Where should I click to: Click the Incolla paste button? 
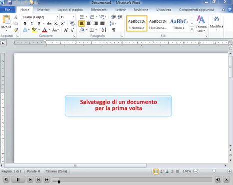6,23
